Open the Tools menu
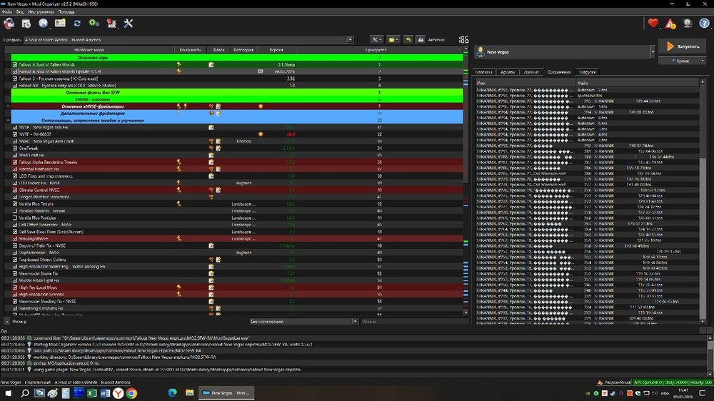This screenshot has width=714, height=401. [41, 12]
